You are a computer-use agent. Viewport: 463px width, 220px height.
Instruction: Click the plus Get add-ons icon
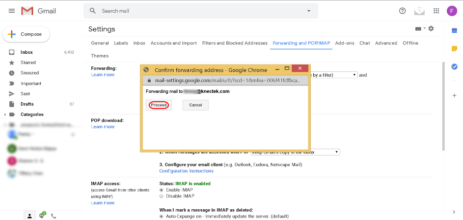pyautogui.click(x=455, y=96)
